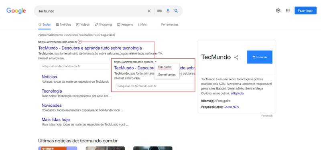The image size is (321, 150).
Task: Open Google apps grid icon
Action: (x=288, y=11)
